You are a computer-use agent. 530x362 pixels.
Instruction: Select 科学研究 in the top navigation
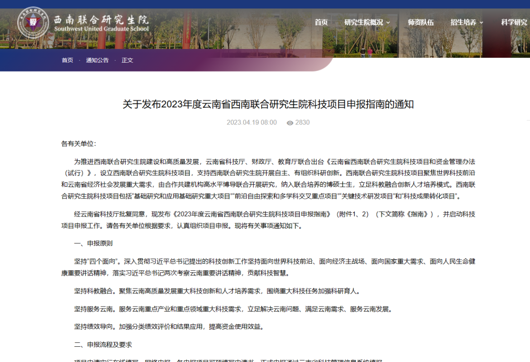pos(514,23)
